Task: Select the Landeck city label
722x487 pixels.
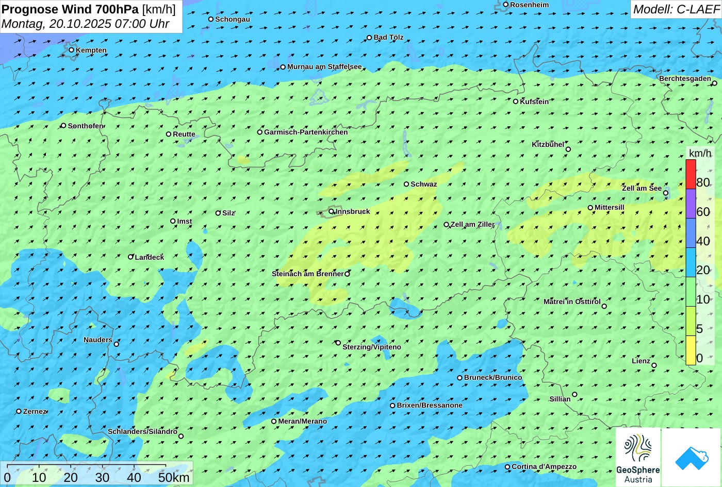Action: click(x=150, y=257)
